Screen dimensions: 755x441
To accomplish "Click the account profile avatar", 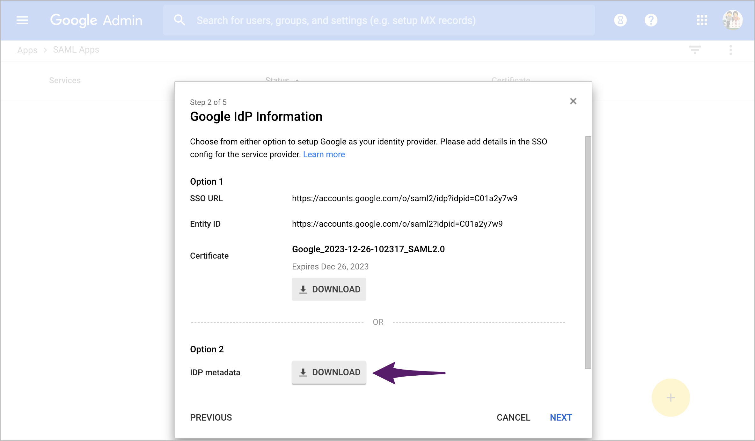I will (x=732, y=20).
